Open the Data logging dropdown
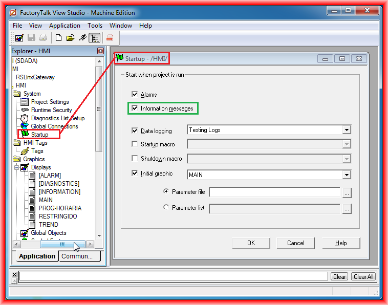Image resolution: width=388 pixels, height=305 pixels. pos(347,130)
